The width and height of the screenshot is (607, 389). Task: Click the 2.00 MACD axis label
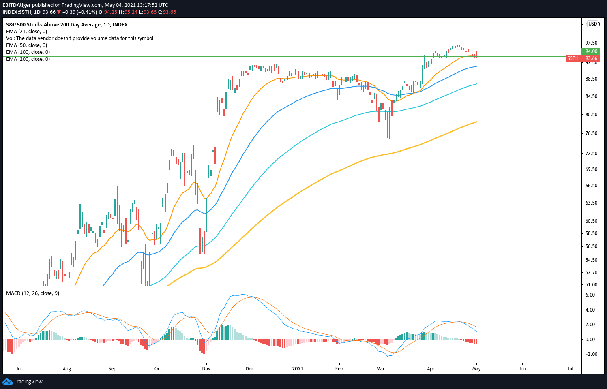590,325
